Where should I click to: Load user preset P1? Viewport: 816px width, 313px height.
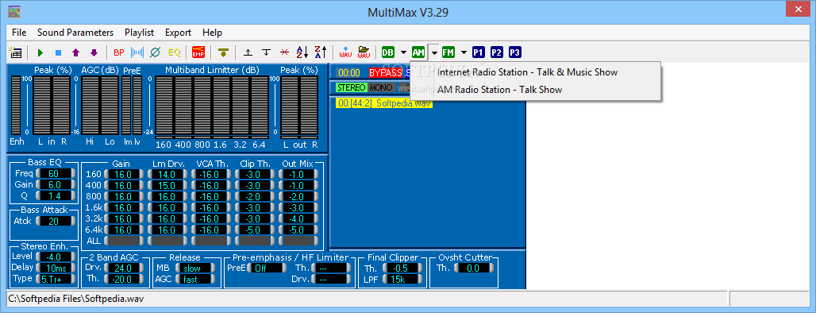(479, 52)
